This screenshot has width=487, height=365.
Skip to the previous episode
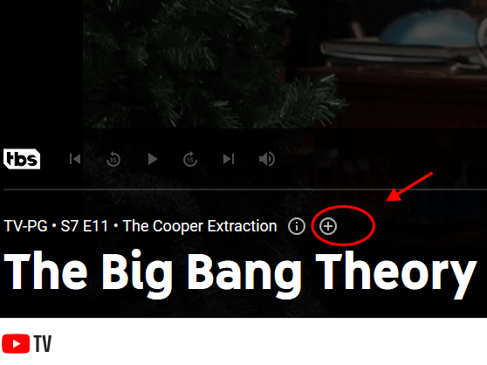click(75, 159)
